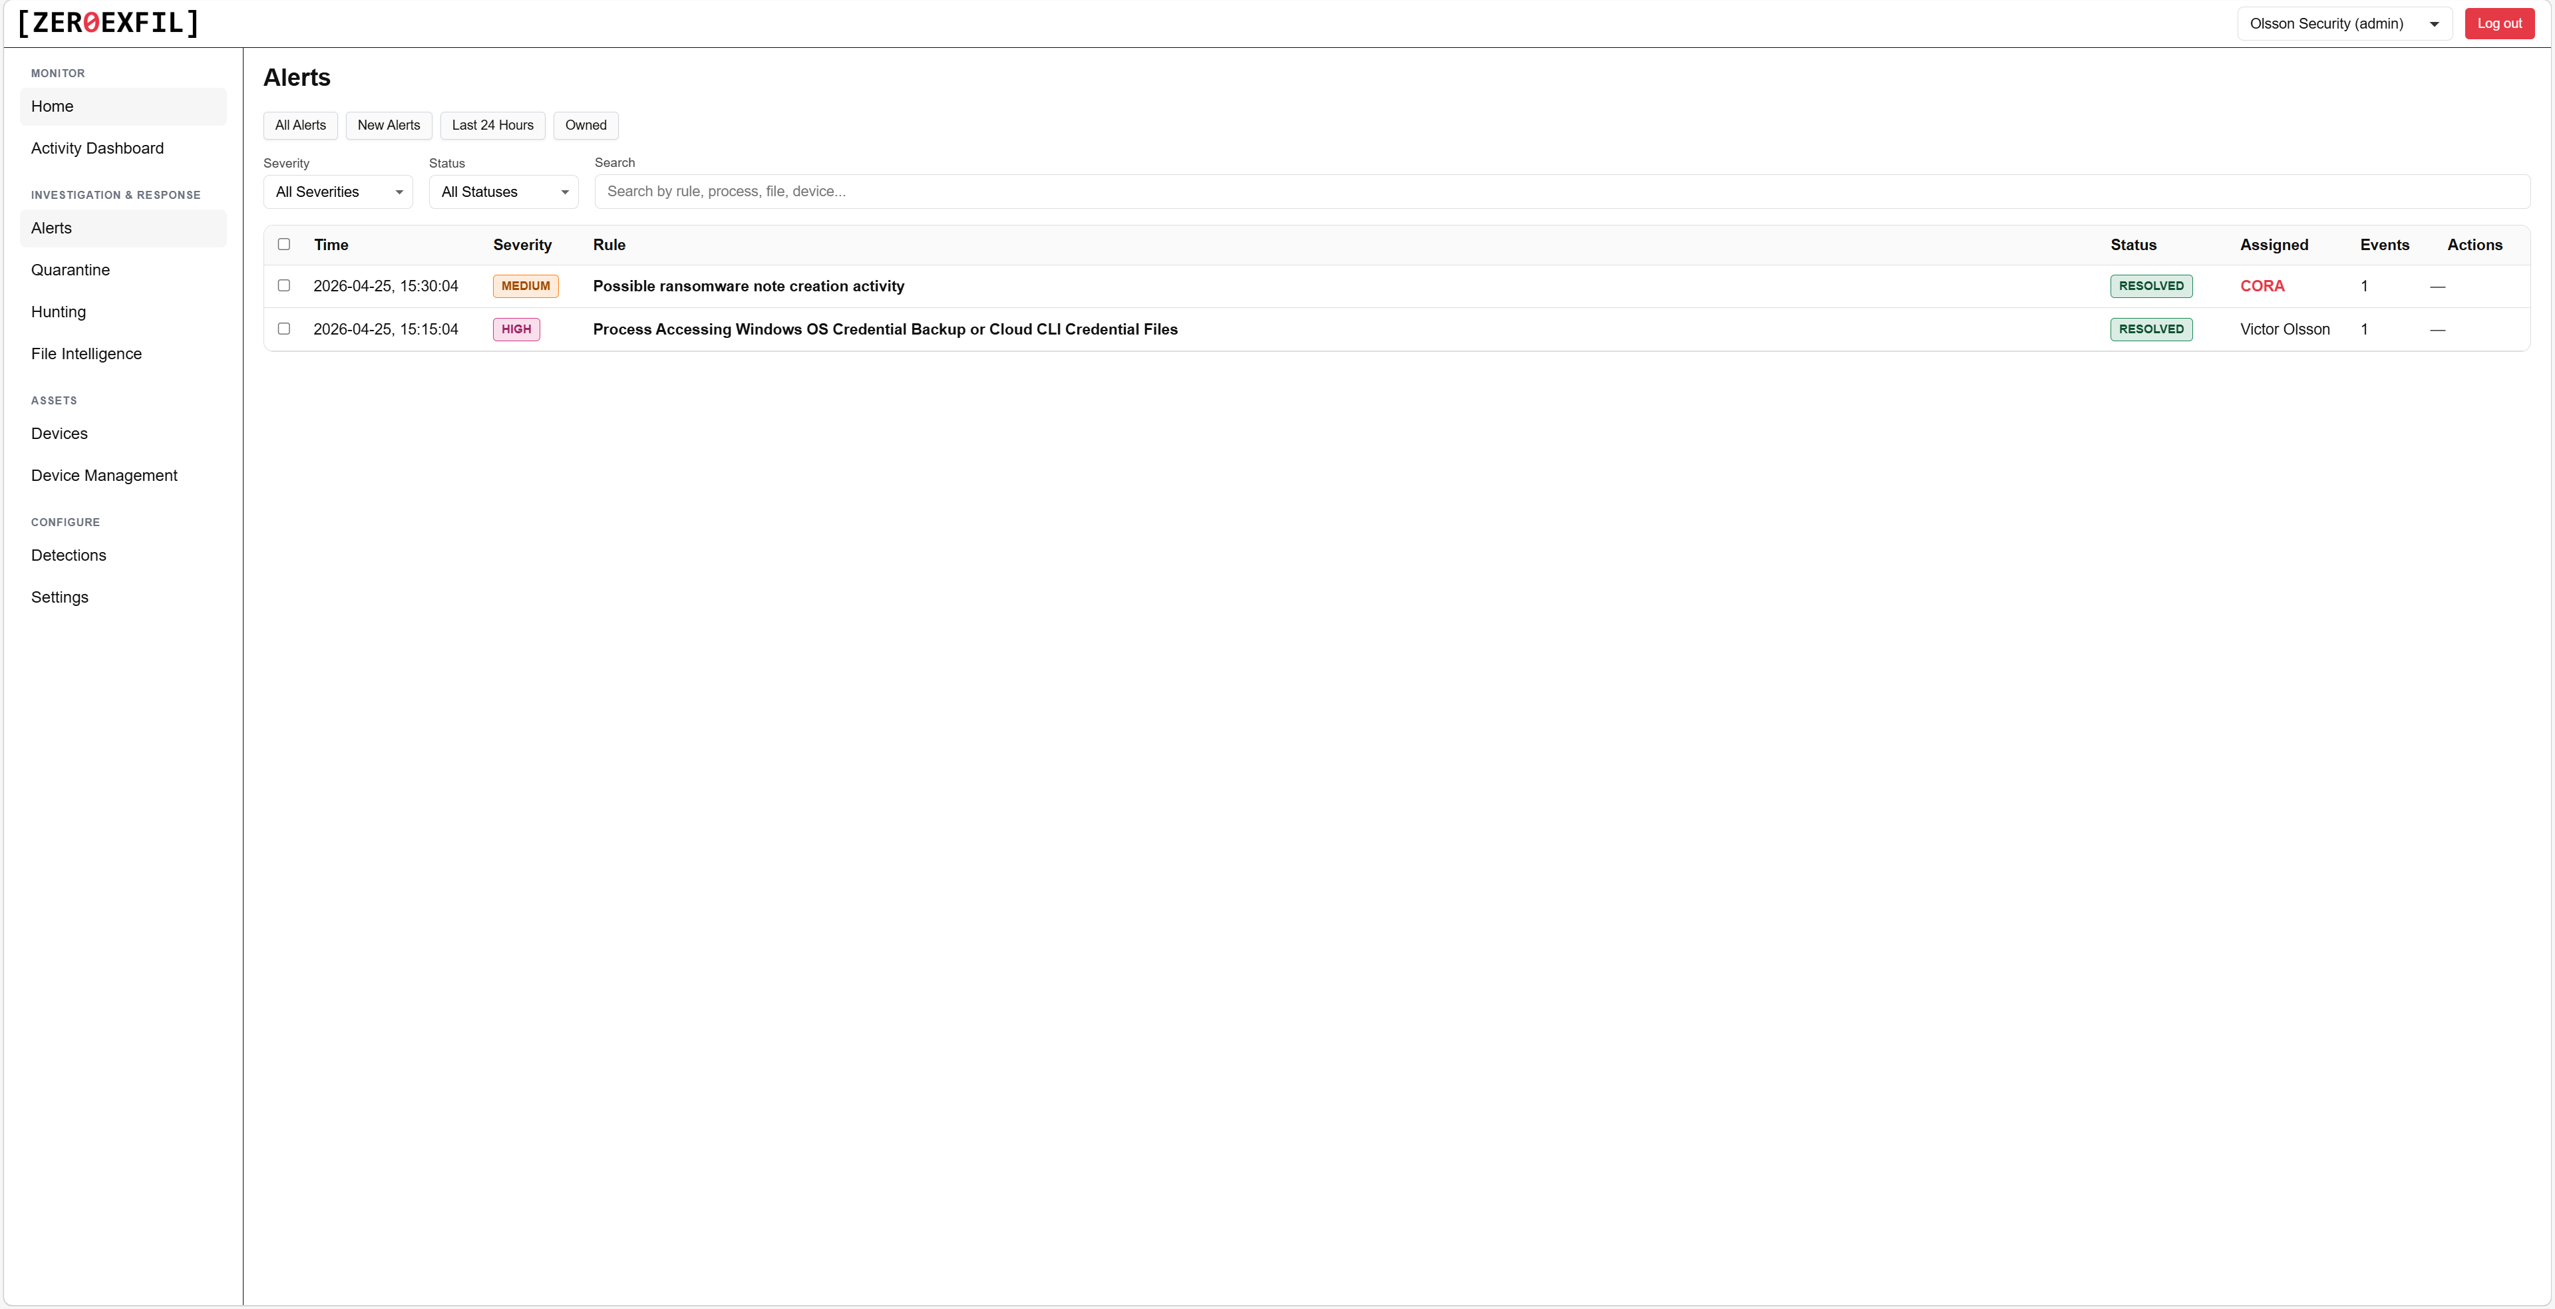Select the credential files alert checkbox
Image resolution: width=2555 pixels, height=1309 pixels.
pos(283,328)
